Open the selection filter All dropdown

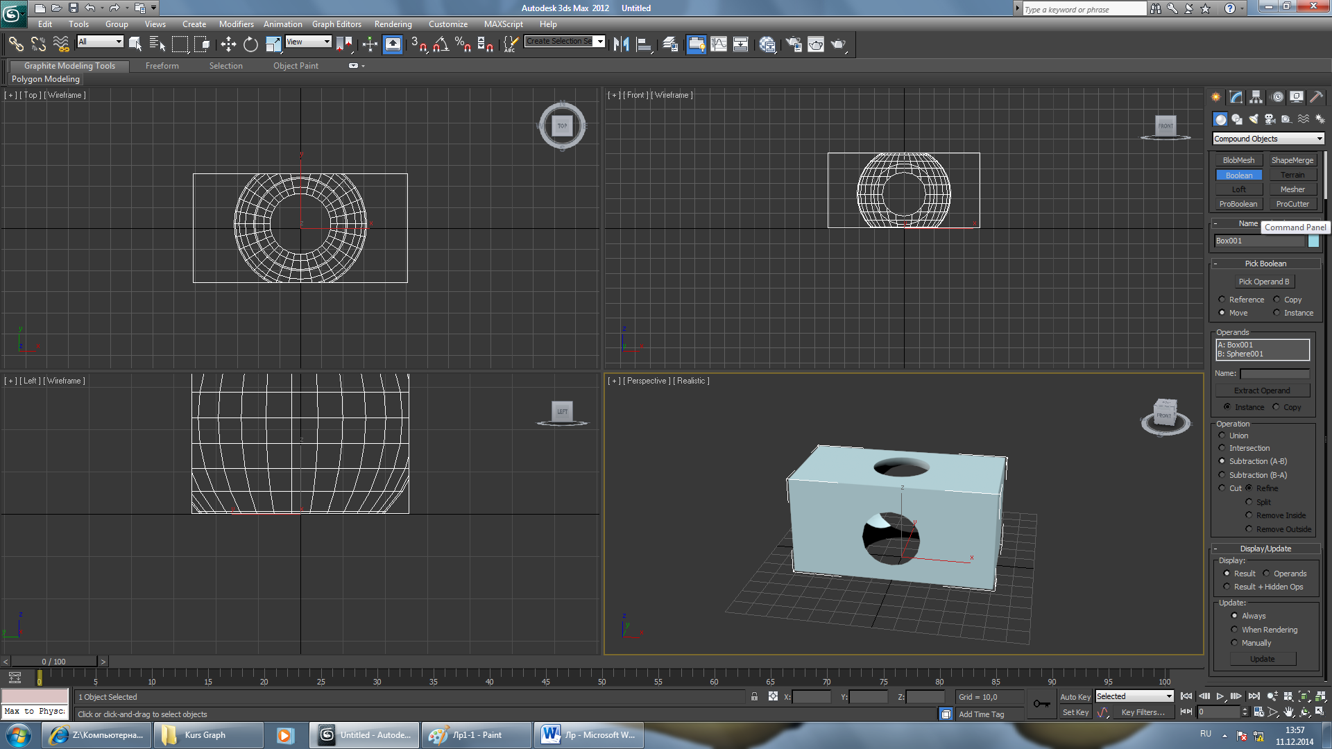[x=100, y=42]
